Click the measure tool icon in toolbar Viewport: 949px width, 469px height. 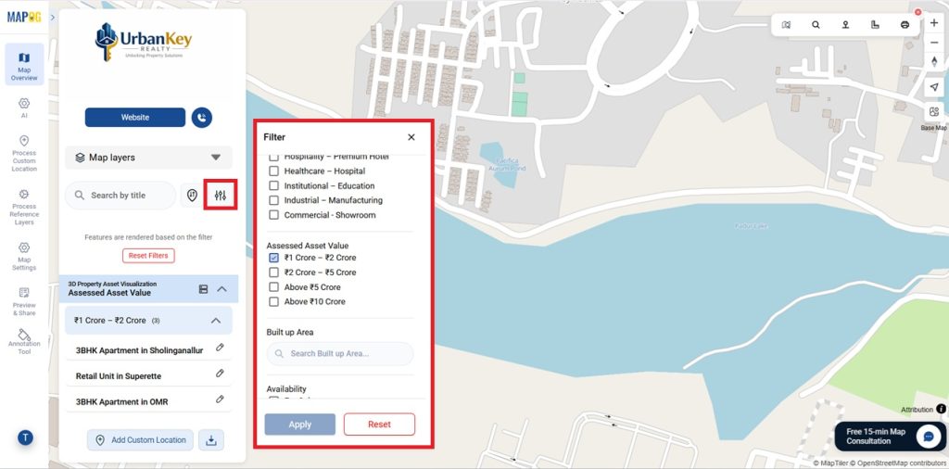click(x=875, y=25)
